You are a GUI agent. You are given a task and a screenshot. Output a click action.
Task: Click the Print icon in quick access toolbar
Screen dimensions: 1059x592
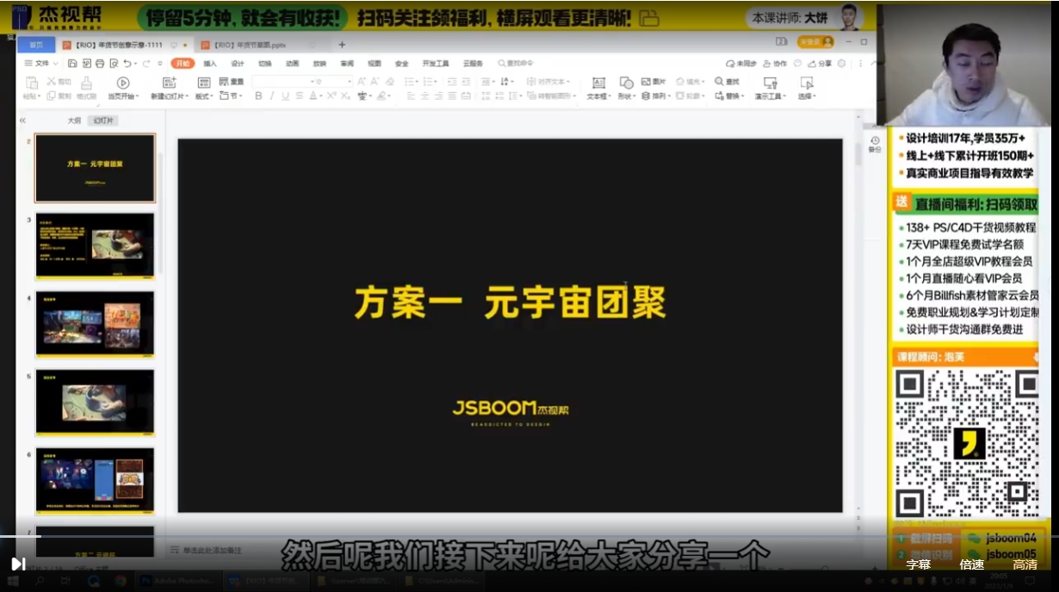(x=99, y=64)
